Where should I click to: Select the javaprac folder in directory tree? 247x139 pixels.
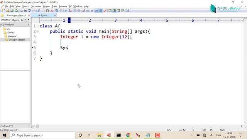point(12,36)
